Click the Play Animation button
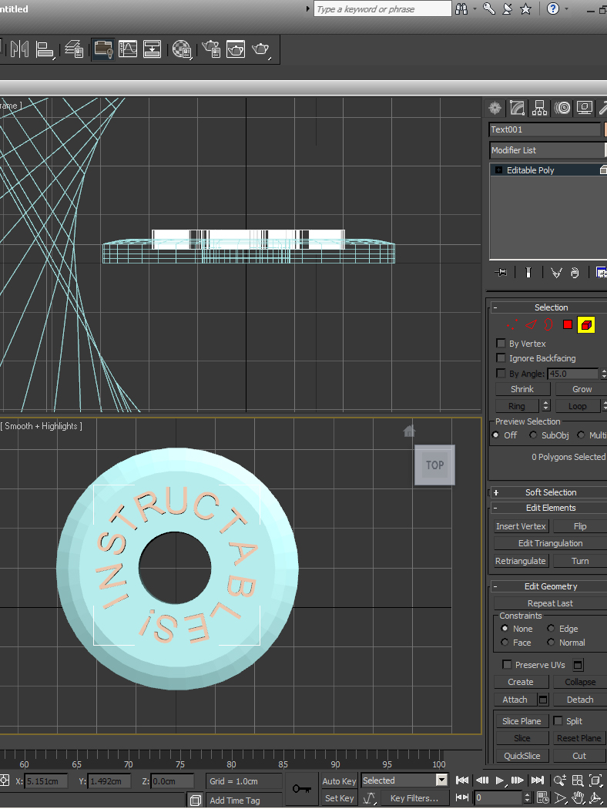The image size is (607, 809). [499, 780]
